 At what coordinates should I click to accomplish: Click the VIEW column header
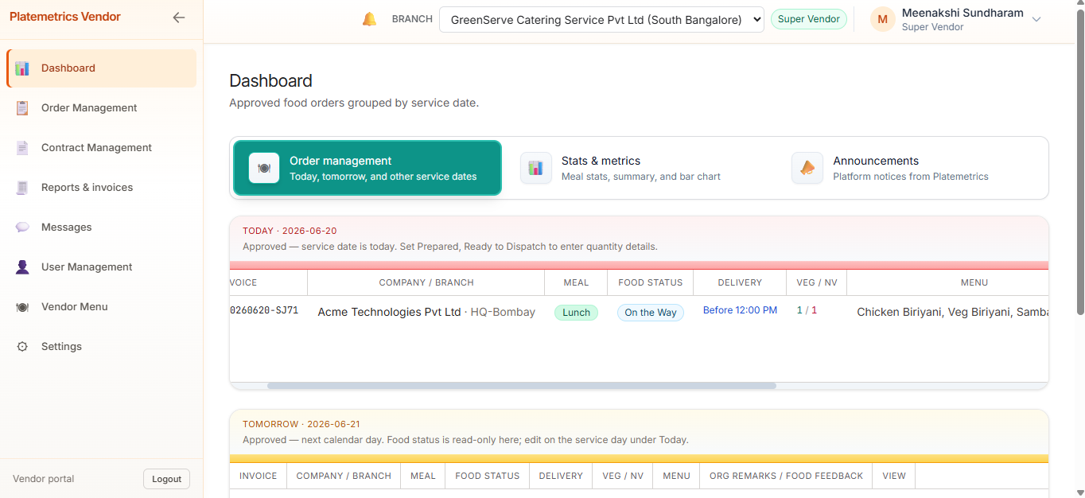pos(894,476)
